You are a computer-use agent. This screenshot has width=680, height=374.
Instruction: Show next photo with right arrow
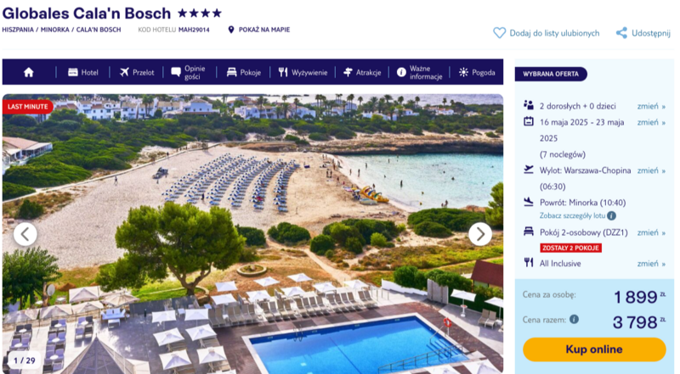480,234
